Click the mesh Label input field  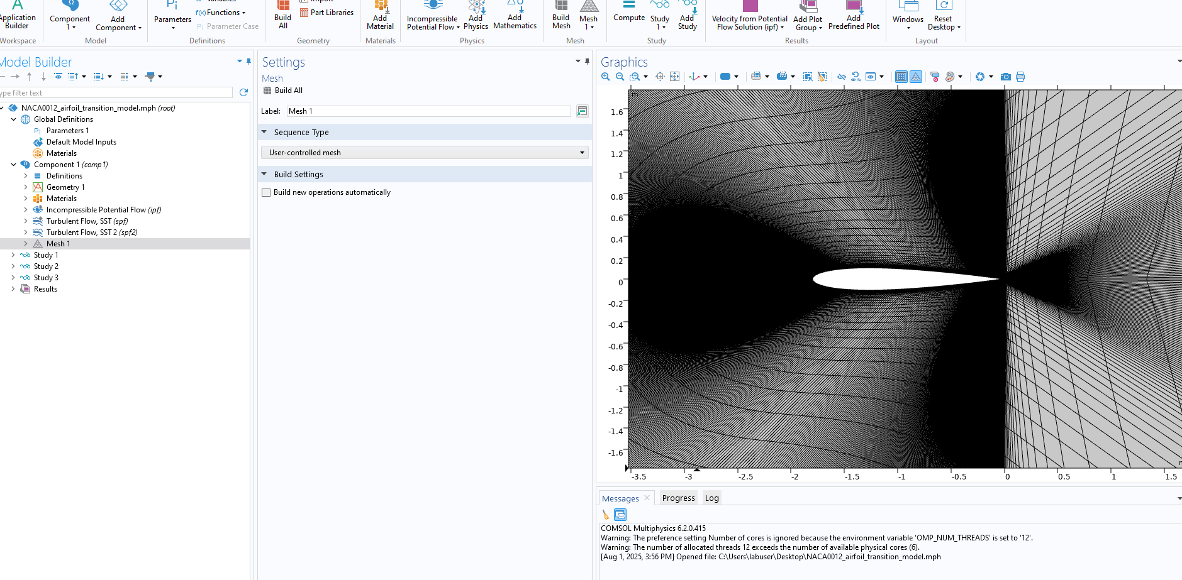(x=428, y=111)
